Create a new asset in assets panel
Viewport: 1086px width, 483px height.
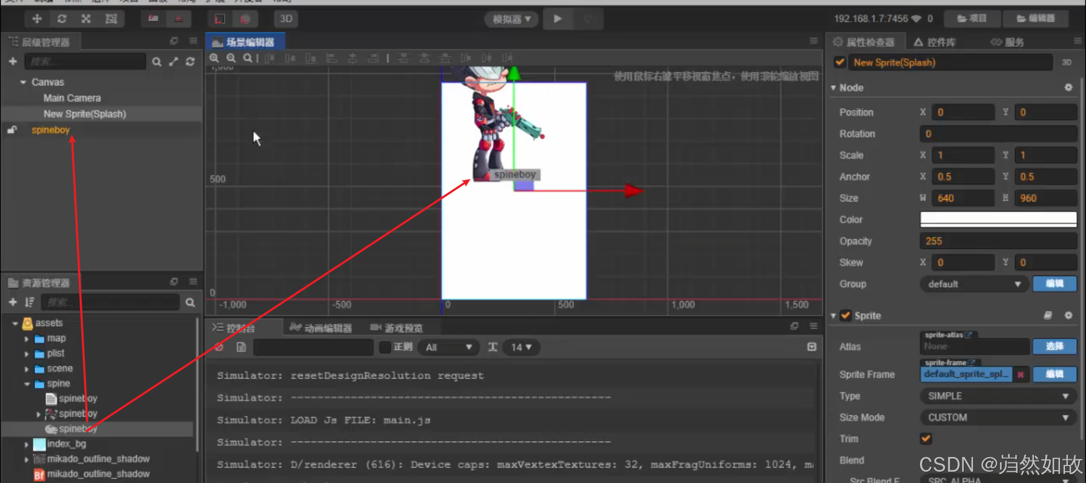13,302
